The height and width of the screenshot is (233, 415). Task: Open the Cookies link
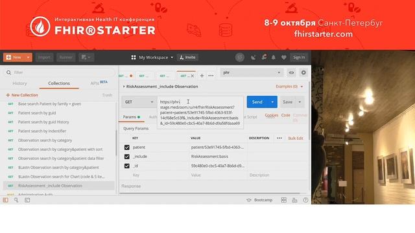(x=272, y=115)
